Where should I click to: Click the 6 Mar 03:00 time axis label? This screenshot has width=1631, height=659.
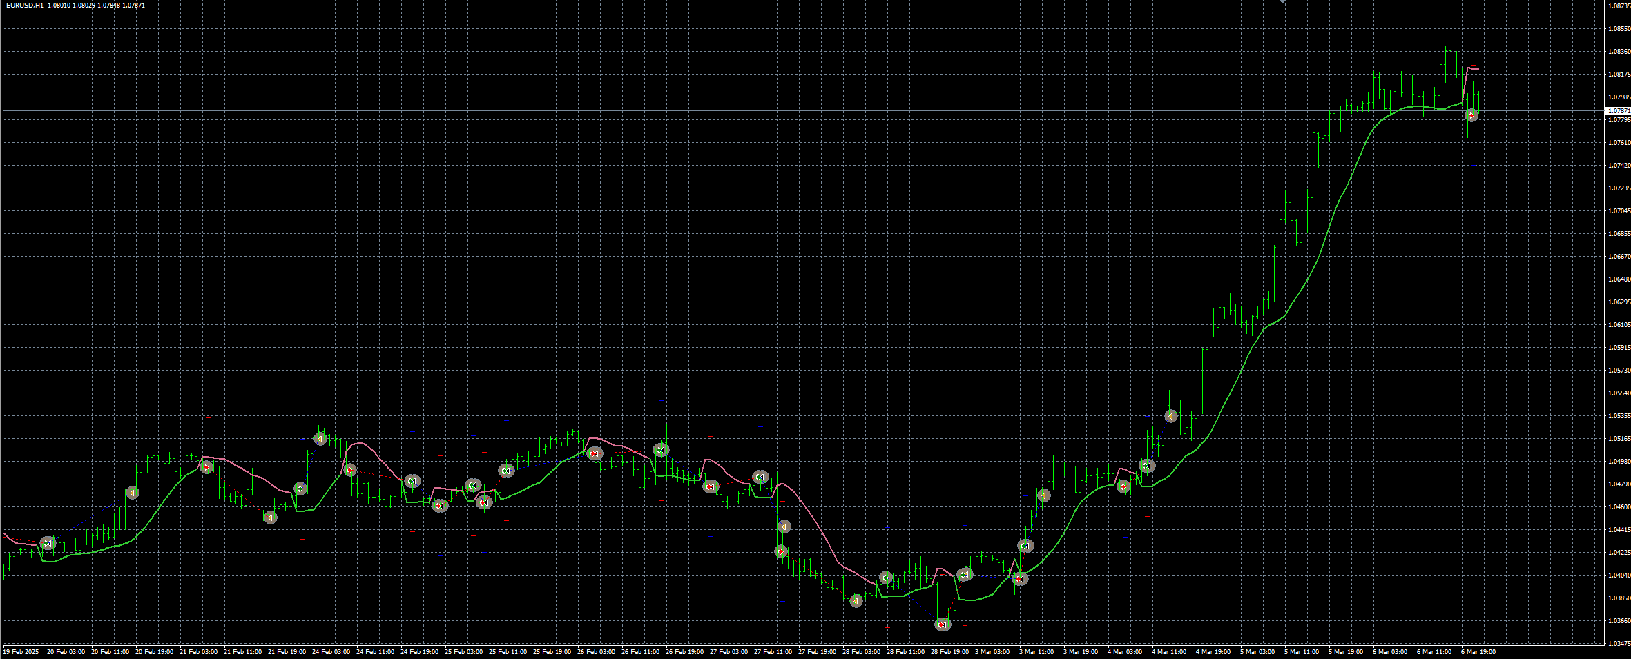click(1390, 652)
